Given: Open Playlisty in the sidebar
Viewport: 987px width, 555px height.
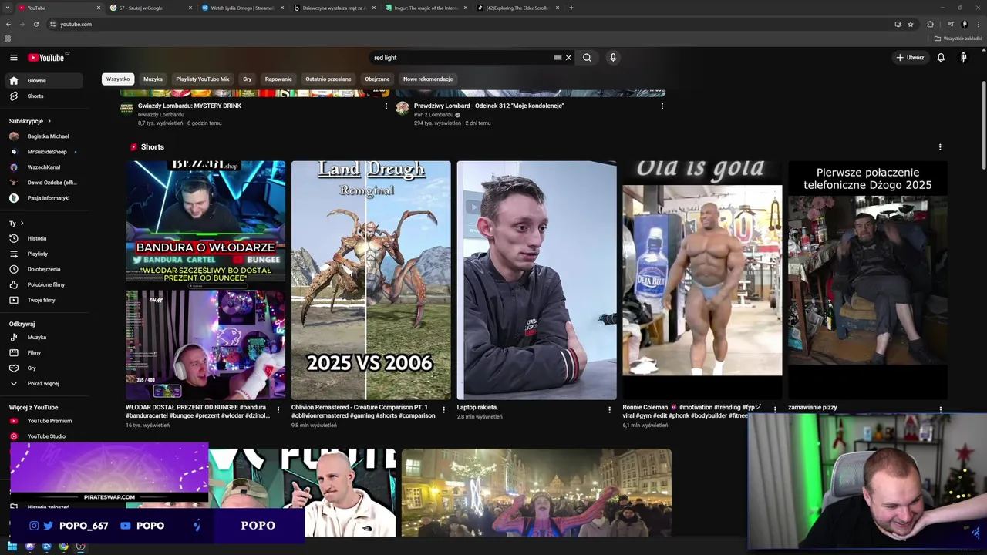Looking at the screenshot, I should [45, 254].
